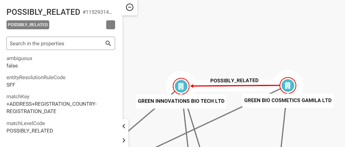Click the zoom-out minus circle icon
345x147 pixels.
[x=130, y=7]
